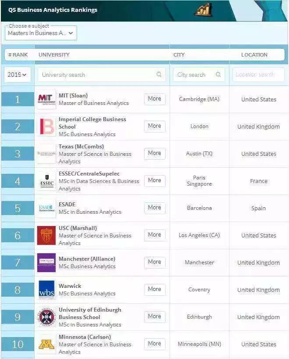Click the Los Angeles (CA) city cell
The image size is (289, 359).
199,235
